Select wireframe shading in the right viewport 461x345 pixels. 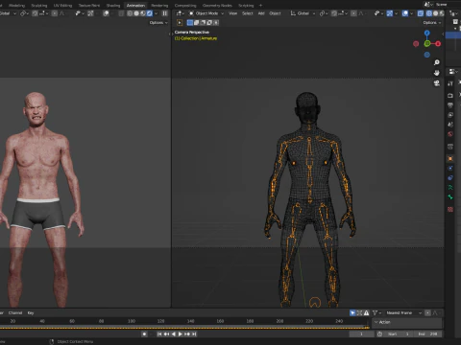click(429, 13)
